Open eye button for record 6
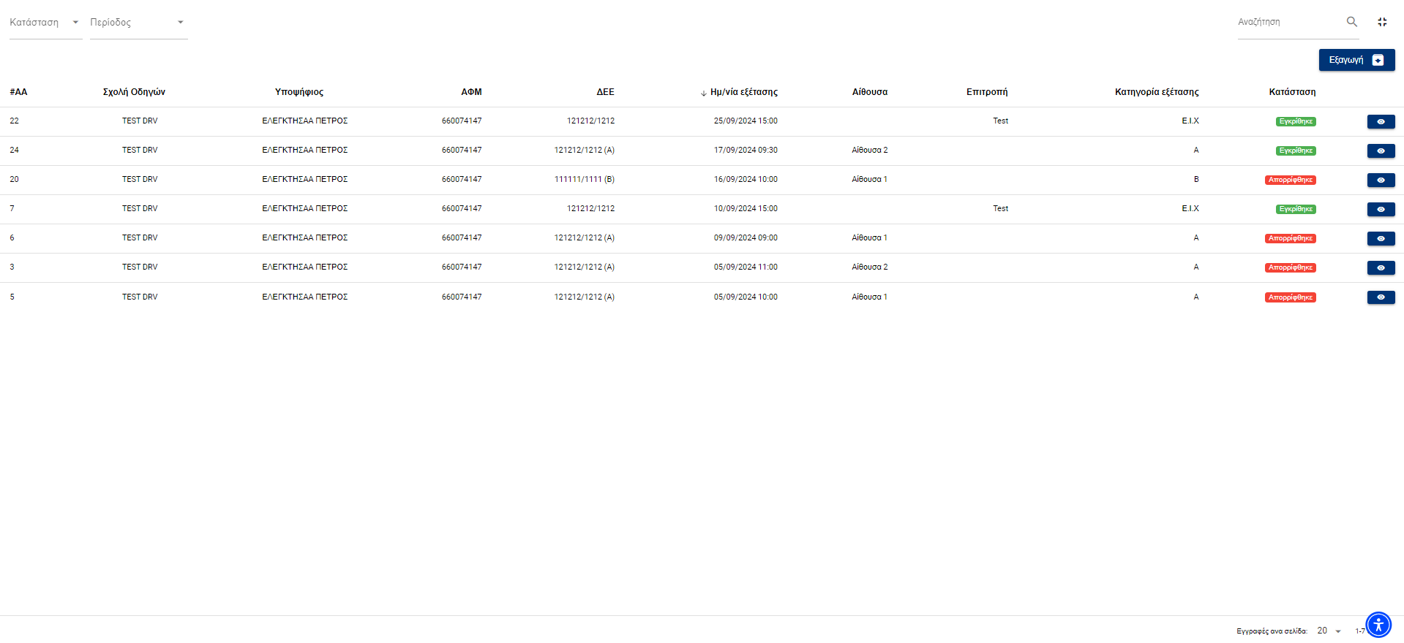Screen dimensions: 1404x643 1381,238
